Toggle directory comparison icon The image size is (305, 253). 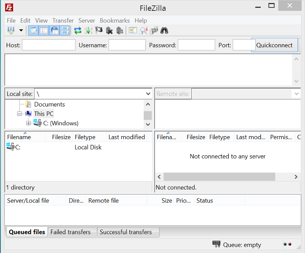click(143, 30)
